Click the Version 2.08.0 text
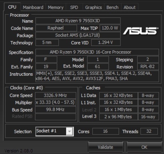Screen dimensions: 164x154 (19, 151)
